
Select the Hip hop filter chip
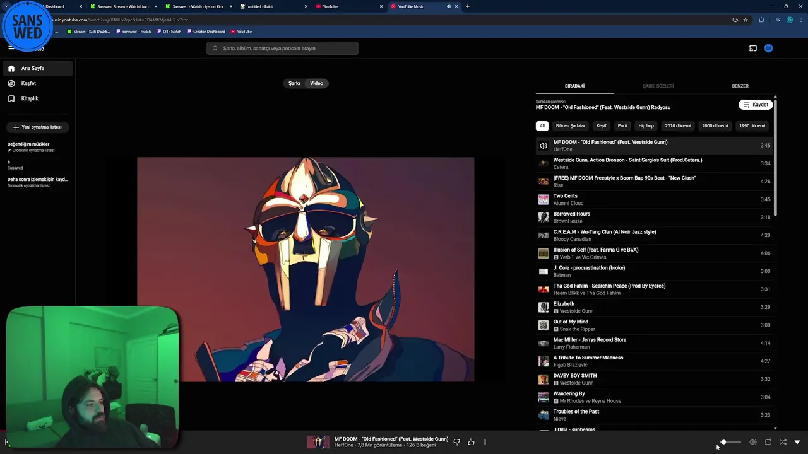(646, 125)
